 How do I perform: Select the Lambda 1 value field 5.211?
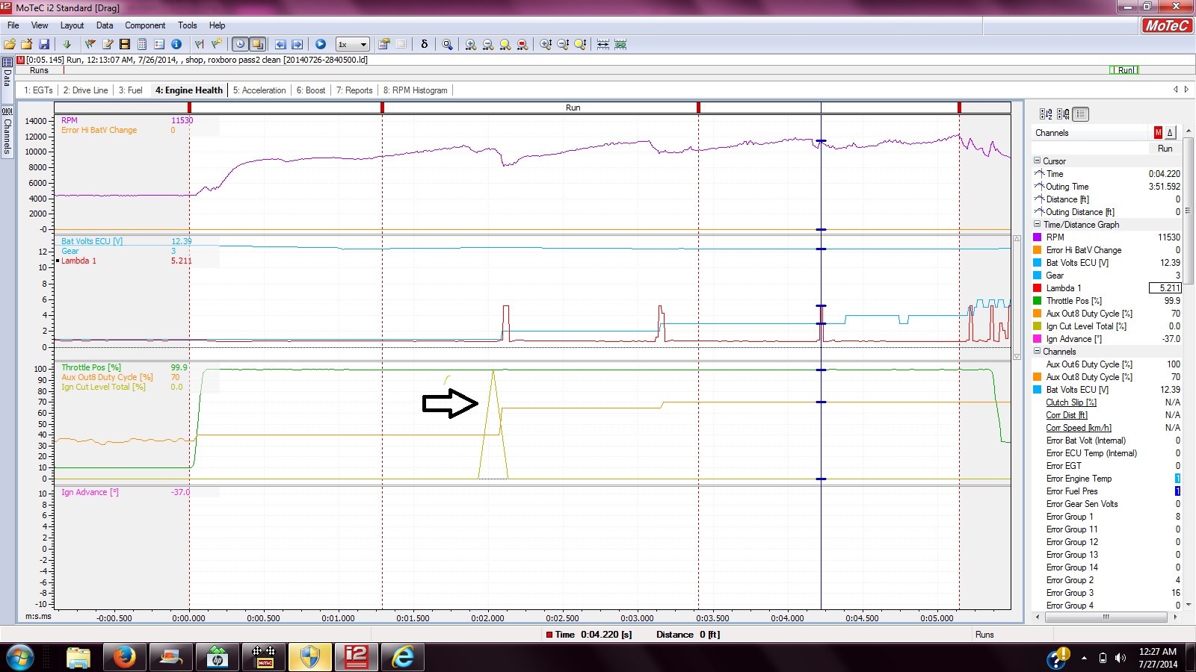coord(1165,288)
